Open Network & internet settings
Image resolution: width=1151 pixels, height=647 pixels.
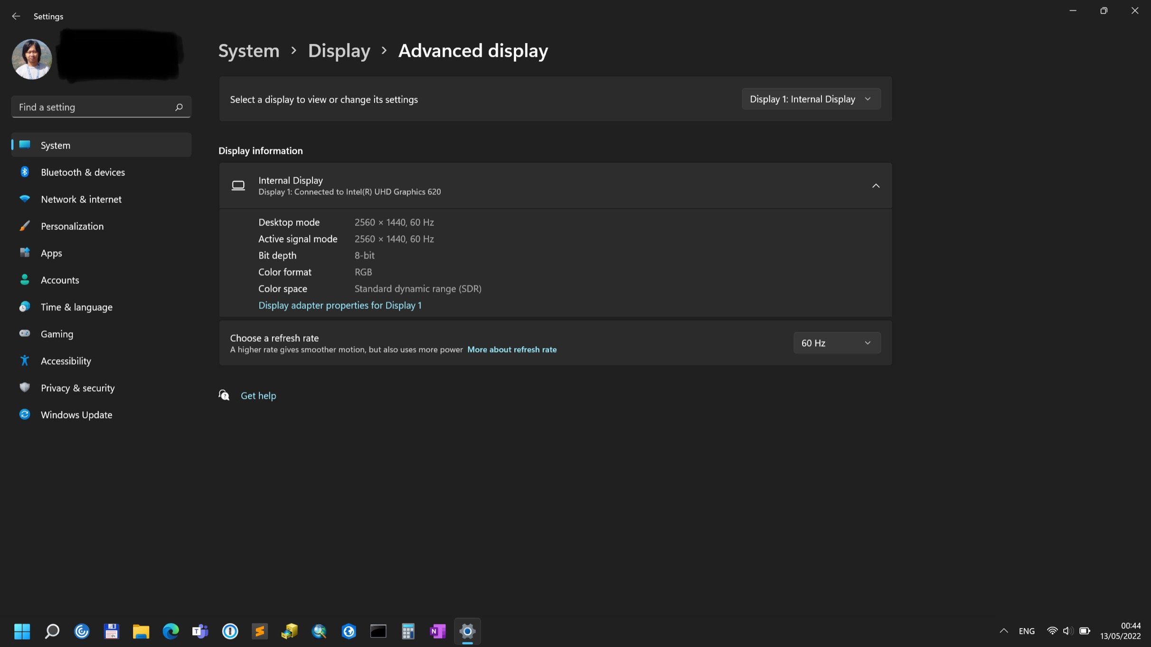(101, 199)
